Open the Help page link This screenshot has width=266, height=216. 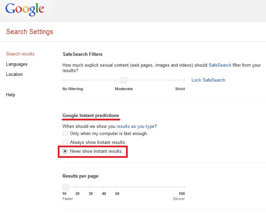coord(11,95)
